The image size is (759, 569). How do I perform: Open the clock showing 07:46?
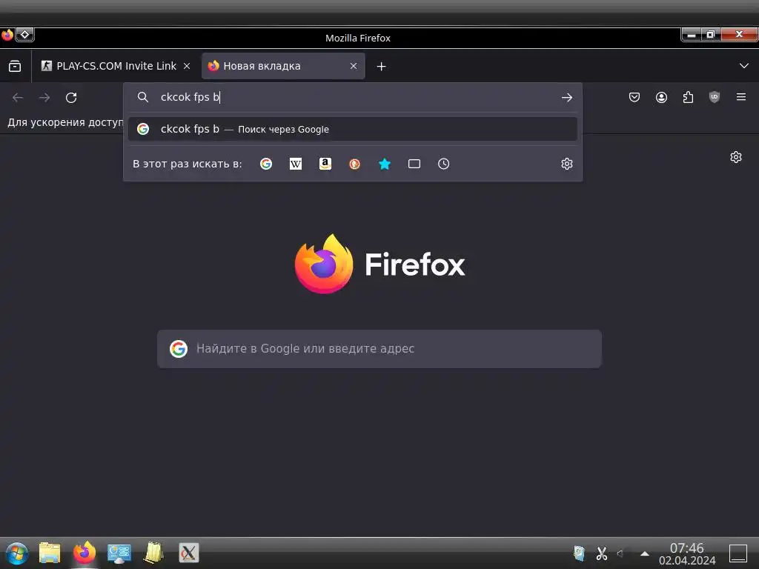click(x=687, y=553)
